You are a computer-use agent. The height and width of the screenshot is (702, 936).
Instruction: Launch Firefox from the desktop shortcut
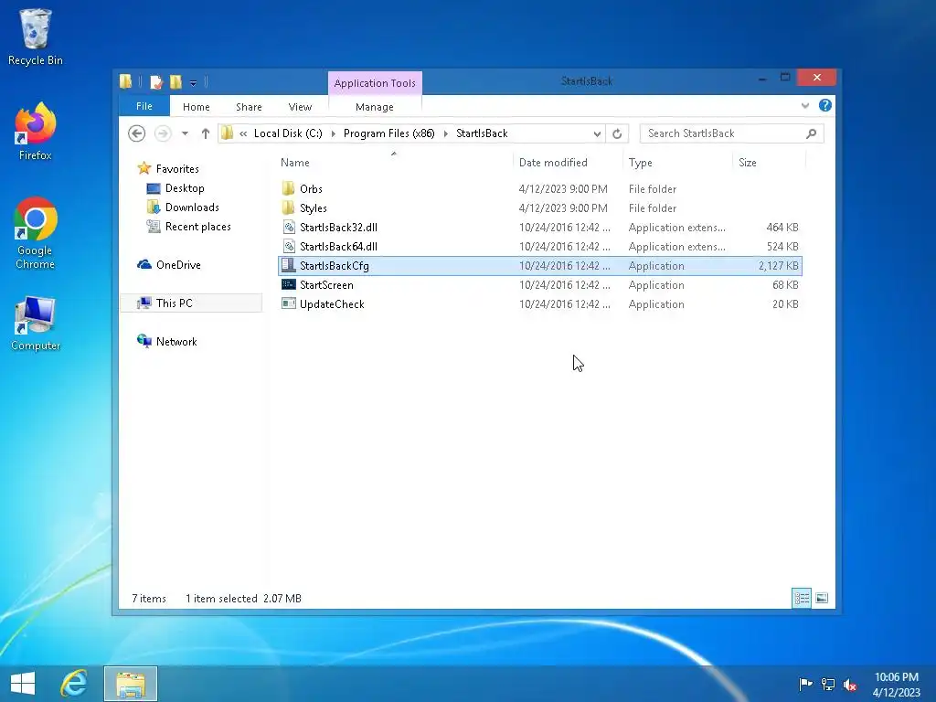click(x=35, y=132)
